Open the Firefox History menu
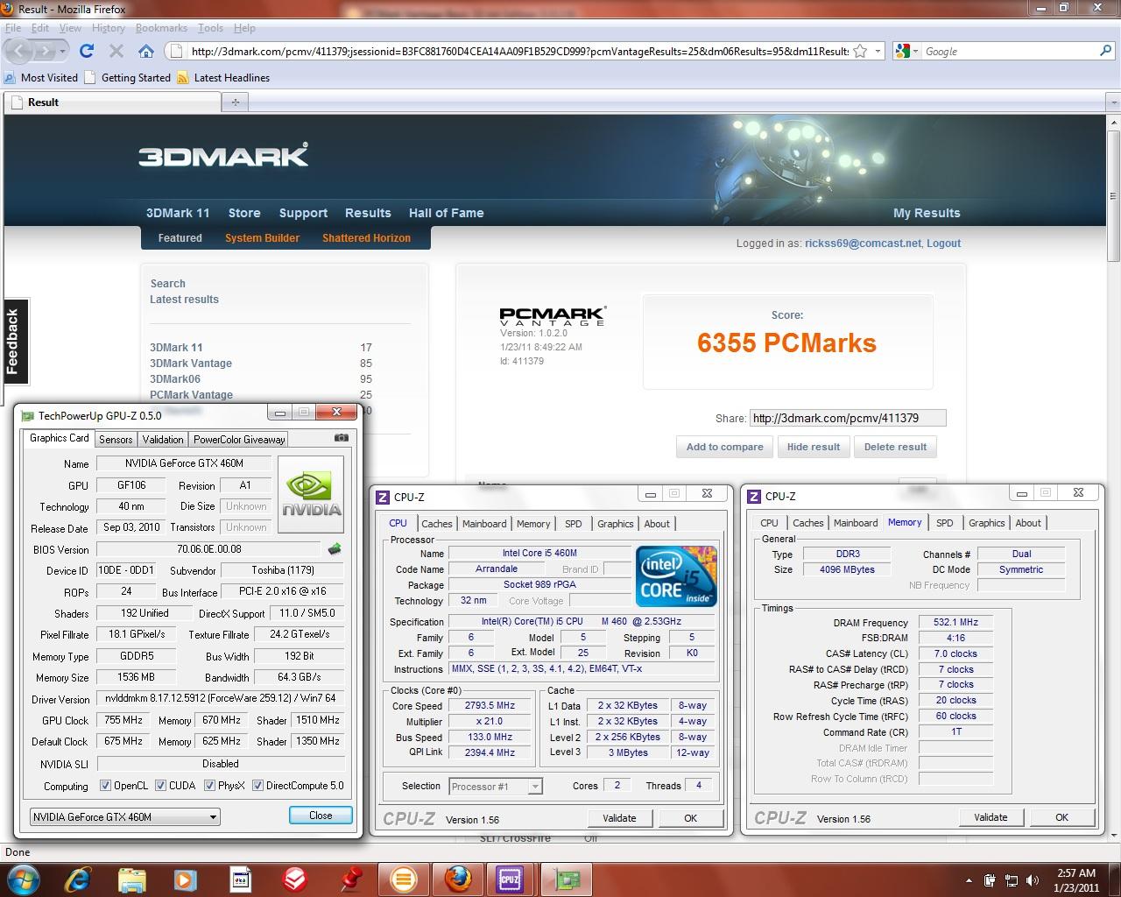This screenshot has width=1121, height=897. [x=109, y=28]
